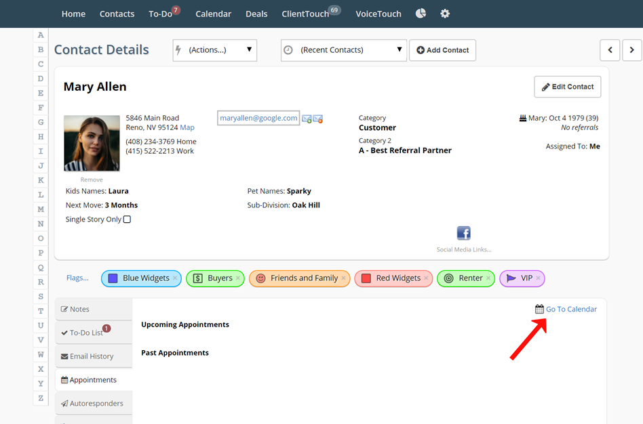Open the Map link for the address
Viewport: 643px width, 424px height.
pos(187,127)
